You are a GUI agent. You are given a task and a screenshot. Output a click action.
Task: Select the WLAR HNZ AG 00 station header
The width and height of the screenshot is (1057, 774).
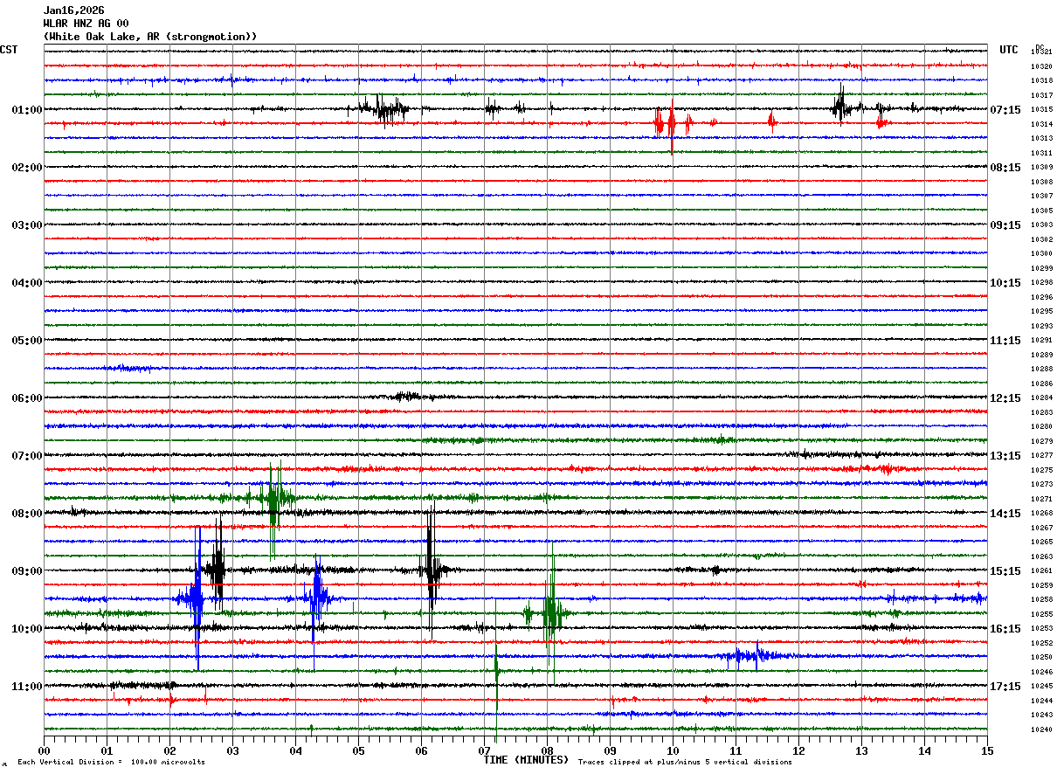(x=86, y=24)
